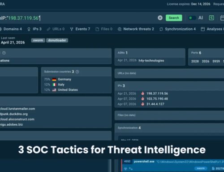This screenshot has height=172, width=224.
Task: Open the URLs 0 tab
Action: pos(56,29)
